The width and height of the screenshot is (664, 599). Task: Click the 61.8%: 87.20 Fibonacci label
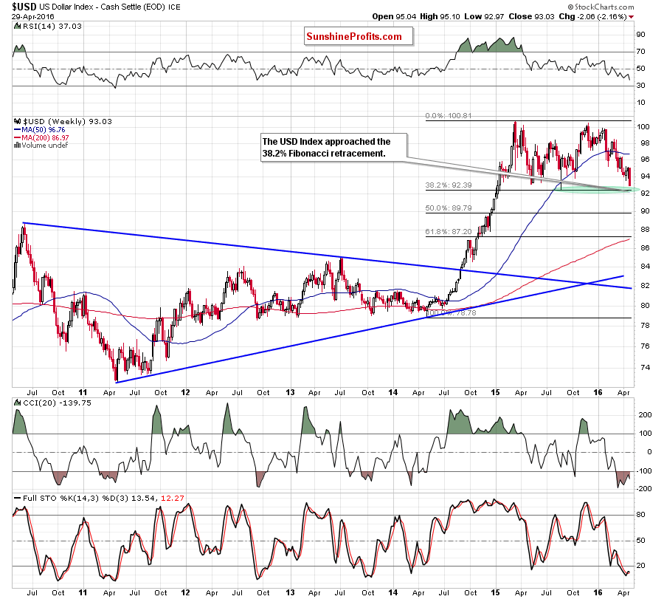tap(449, 231)
